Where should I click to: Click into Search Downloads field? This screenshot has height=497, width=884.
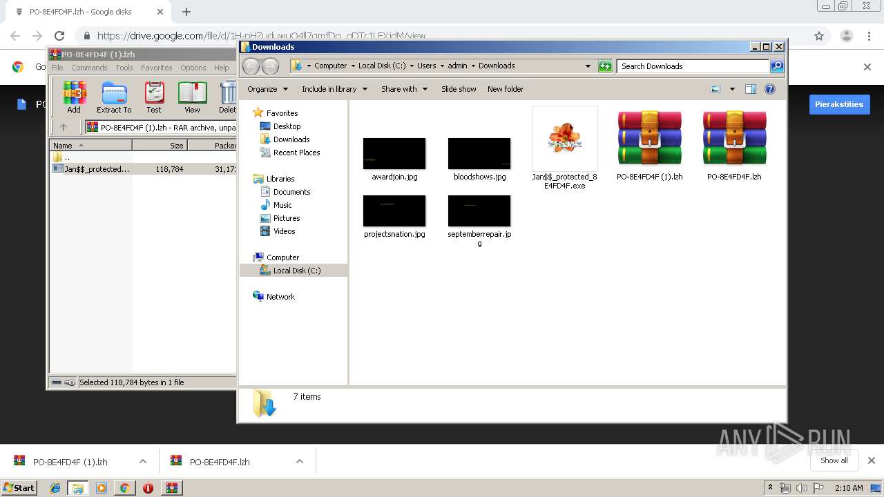[x=693, y=66]
